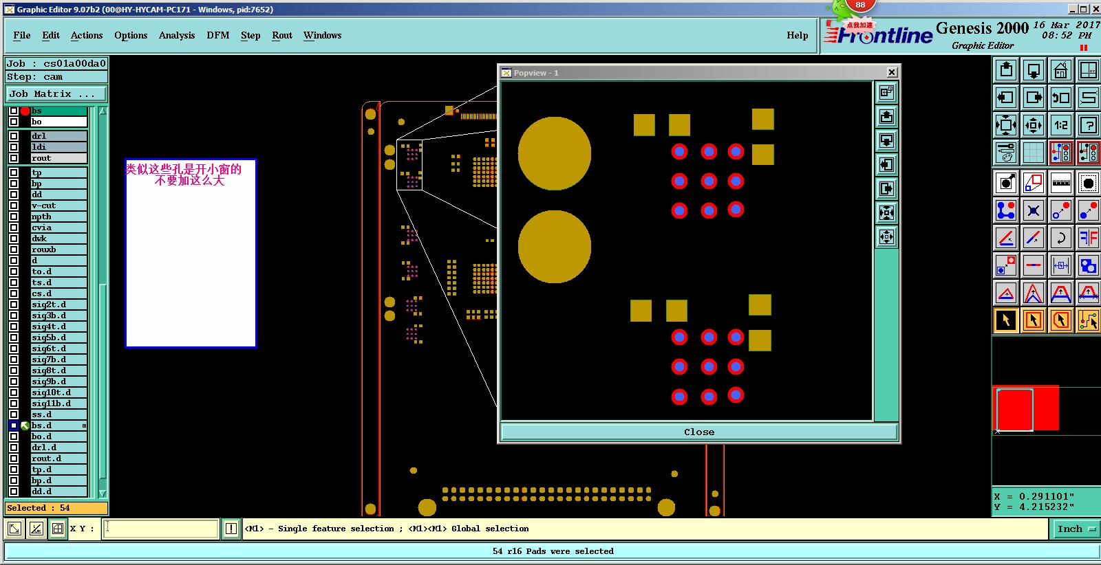The width and height of the screenshot is (1101, 565).
Task: Click the layer list vertical scrollbar
Action: [103, 302]
